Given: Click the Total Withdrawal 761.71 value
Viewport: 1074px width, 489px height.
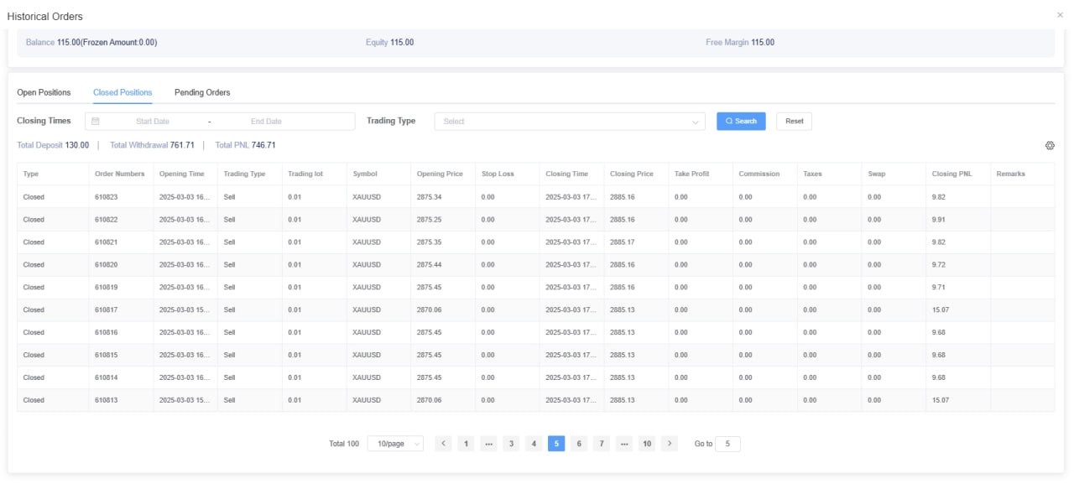Looking at the screenshot, I should click(x=182, y=145).
